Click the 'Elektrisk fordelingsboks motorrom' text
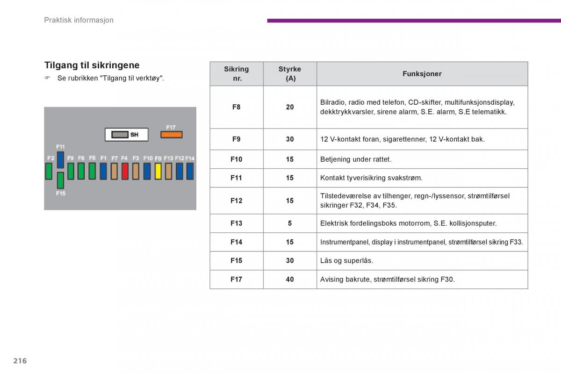The width and height of the screenshot is (561, 374). click(x=409, y=223)
